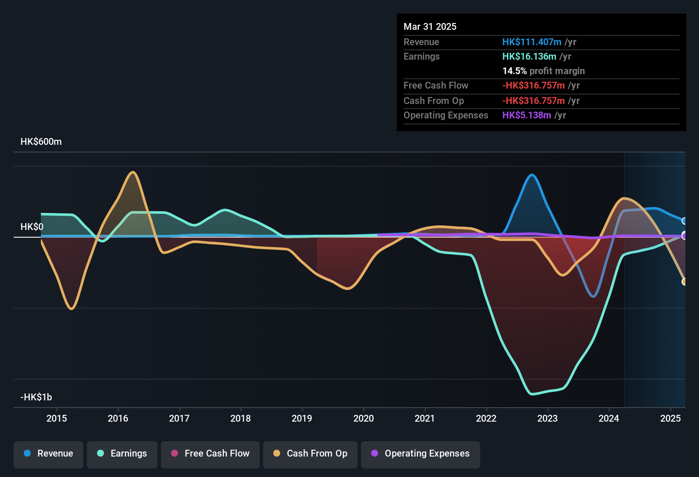Click the Mar 31 2025 tooltip header

[430, 26]
